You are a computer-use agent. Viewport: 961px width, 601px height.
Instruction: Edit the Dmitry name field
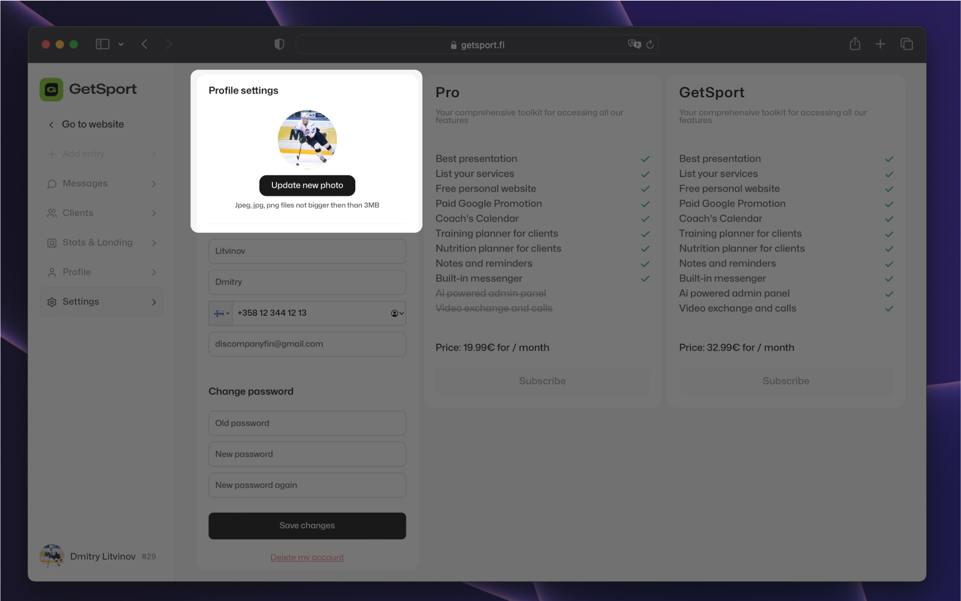pos(307,282)
